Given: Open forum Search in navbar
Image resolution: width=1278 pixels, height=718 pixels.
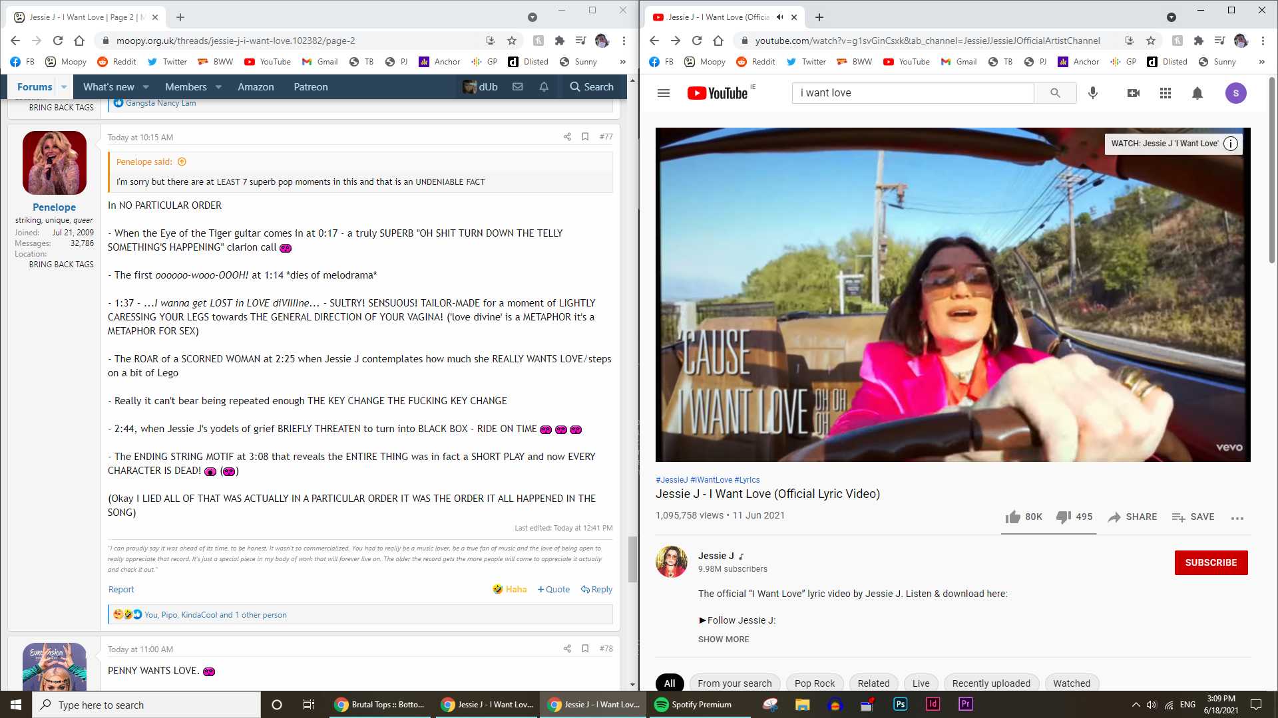Looking at the screenshot, I should click(x=592, y=87).
